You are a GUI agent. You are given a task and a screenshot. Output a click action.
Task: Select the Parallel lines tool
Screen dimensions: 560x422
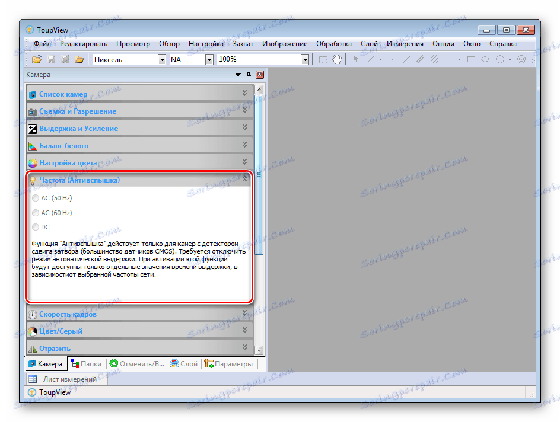coord(421,60)
